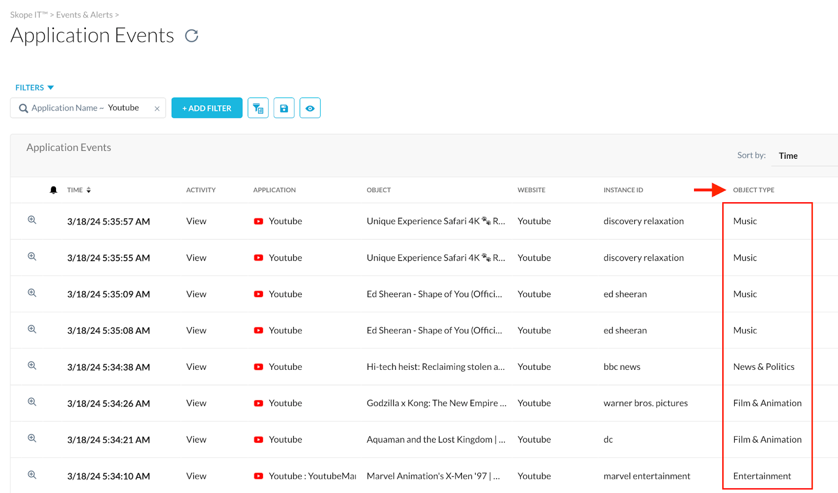The height and width of the screenshot is (493, 838).
Task: Click Aquaman and the Lost Kingdom entry
Action: click(x=436, y=440)
